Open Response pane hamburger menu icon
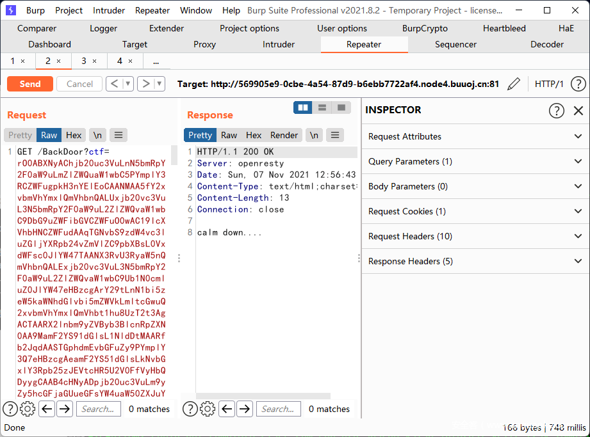 click(335, 135)
